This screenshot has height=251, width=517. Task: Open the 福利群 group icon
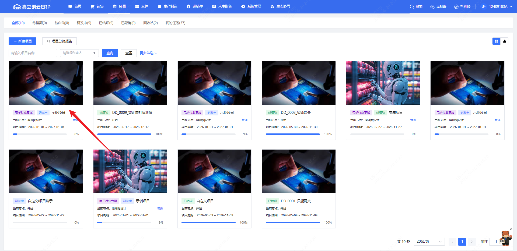pos(432,7)
